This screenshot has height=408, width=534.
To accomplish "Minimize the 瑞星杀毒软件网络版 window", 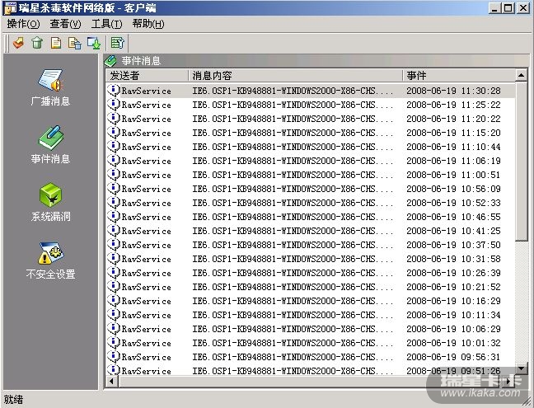I will pos(494,8).
